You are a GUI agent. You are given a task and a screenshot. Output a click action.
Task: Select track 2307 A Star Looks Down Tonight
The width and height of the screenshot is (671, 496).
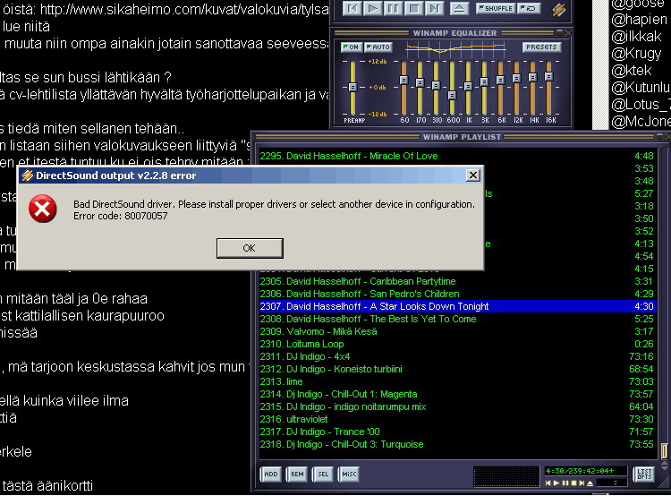[457, 306]
